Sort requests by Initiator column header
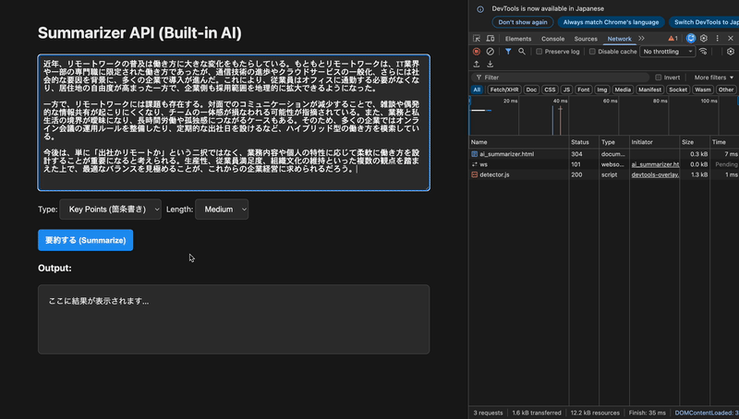The width and height of the screenshot is (739, 419). (655, 142)
